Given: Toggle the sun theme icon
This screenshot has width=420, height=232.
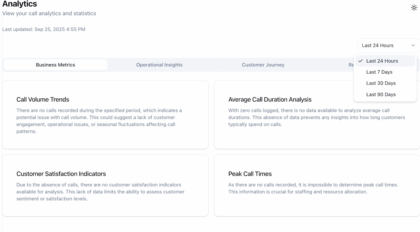Looking at the screenshot, I should pyautogui.click(x=414, y=8).
